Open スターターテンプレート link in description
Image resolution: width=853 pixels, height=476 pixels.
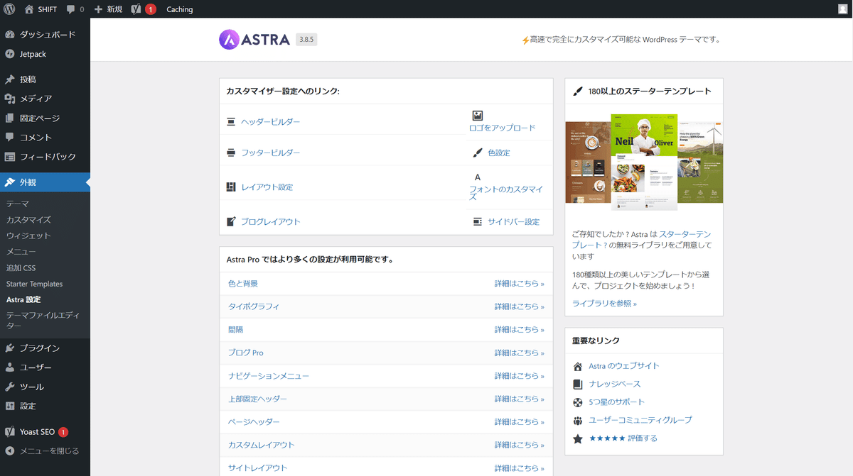click(x=641, y=240)
